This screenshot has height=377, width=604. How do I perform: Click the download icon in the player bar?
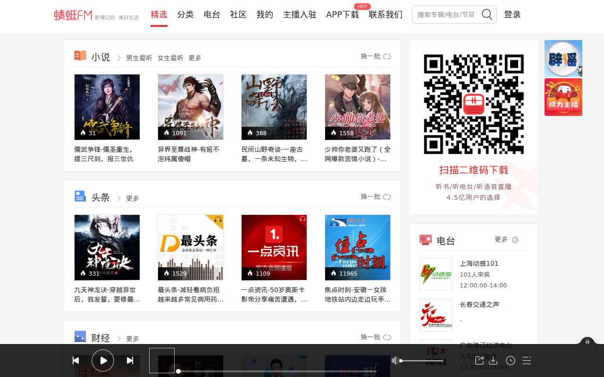pyautogui.click(x=494, y=360)
